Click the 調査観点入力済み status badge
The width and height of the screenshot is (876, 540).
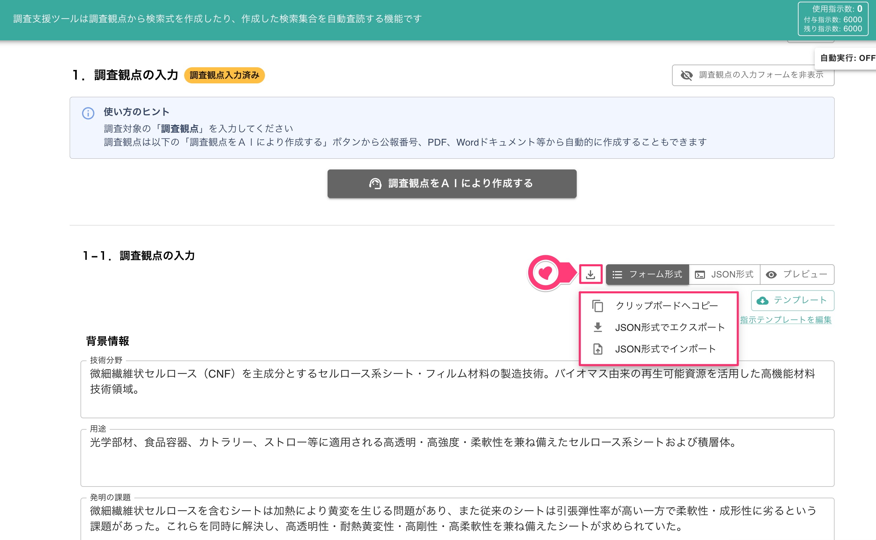point(224,75)
